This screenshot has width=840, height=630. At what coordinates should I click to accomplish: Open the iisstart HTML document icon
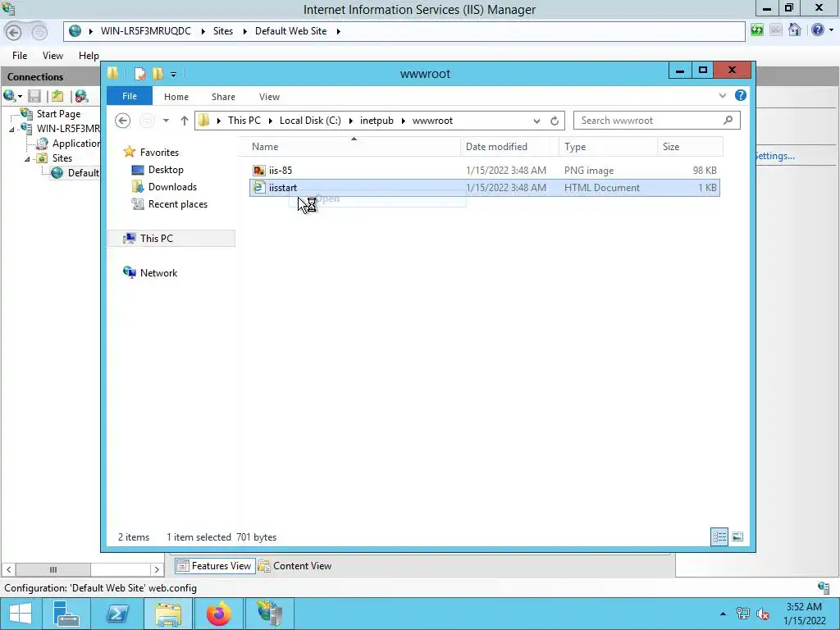tap(259, 188)
